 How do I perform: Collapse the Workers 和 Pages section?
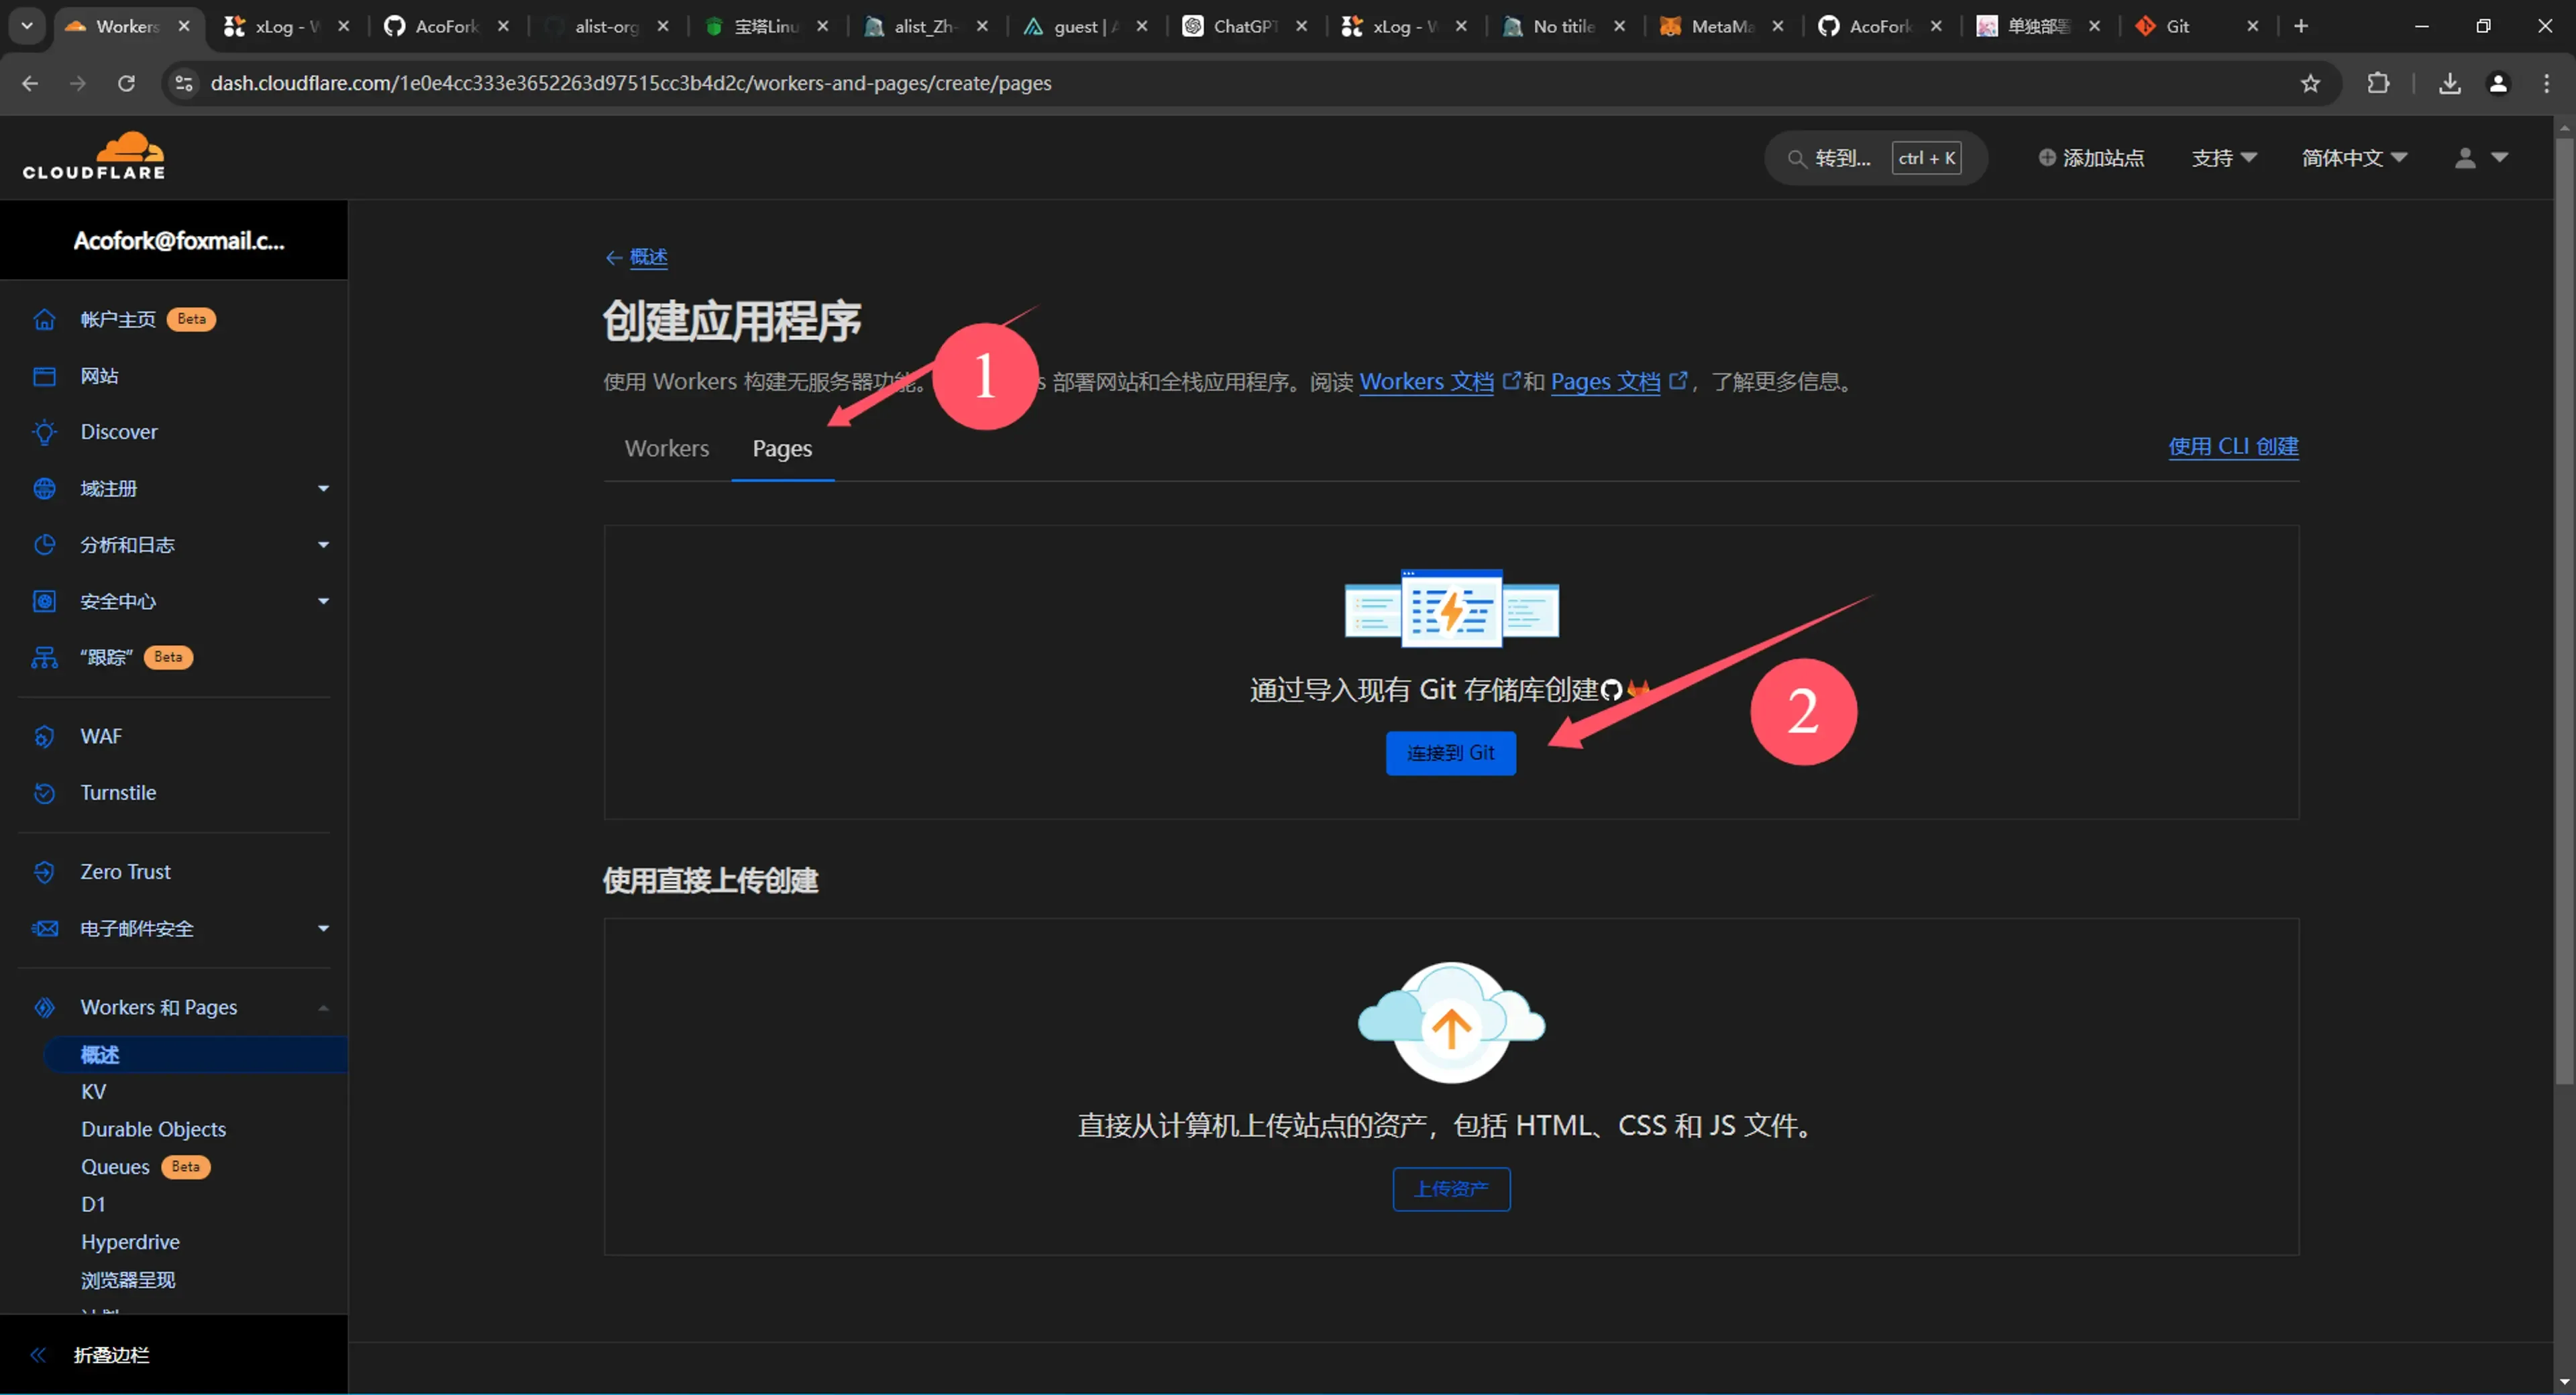(323, 1008)
